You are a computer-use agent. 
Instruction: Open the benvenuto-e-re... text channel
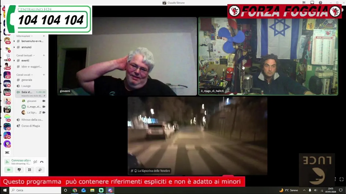point(31,41)
